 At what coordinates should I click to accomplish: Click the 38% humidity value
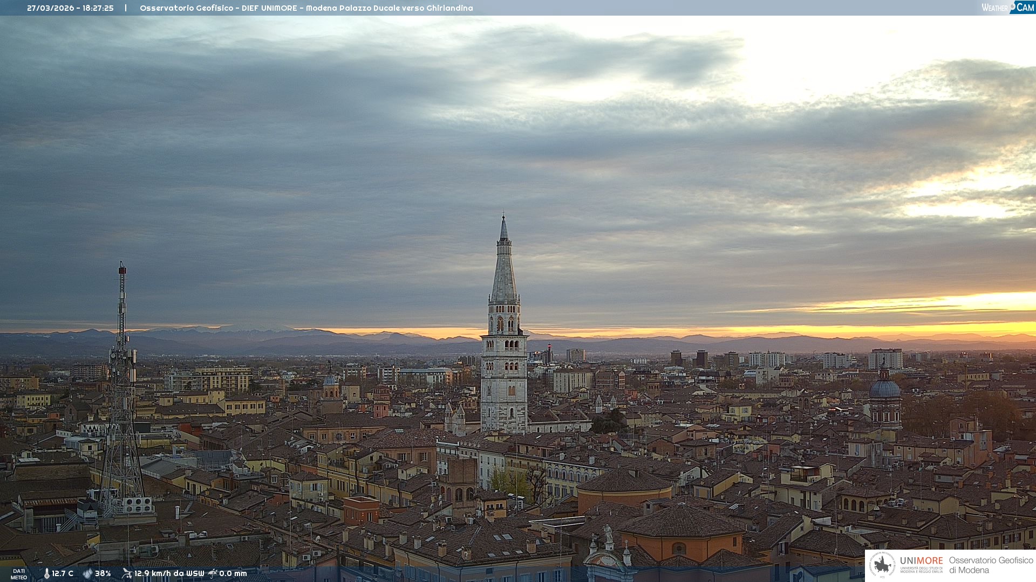103,573
